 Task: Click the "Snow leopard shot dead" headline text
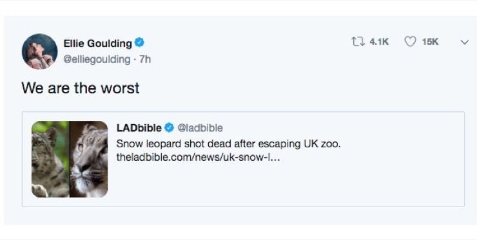tap(228, 143)
